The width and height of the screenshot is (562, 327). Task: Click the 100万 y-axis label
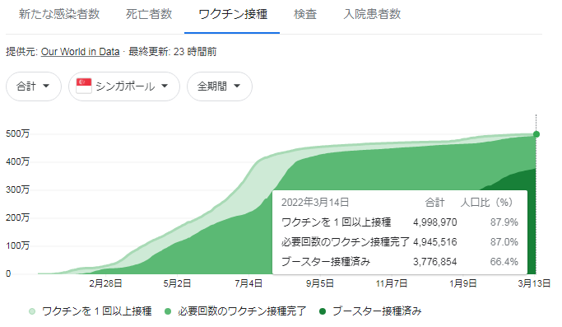click(x=17, y=246)
